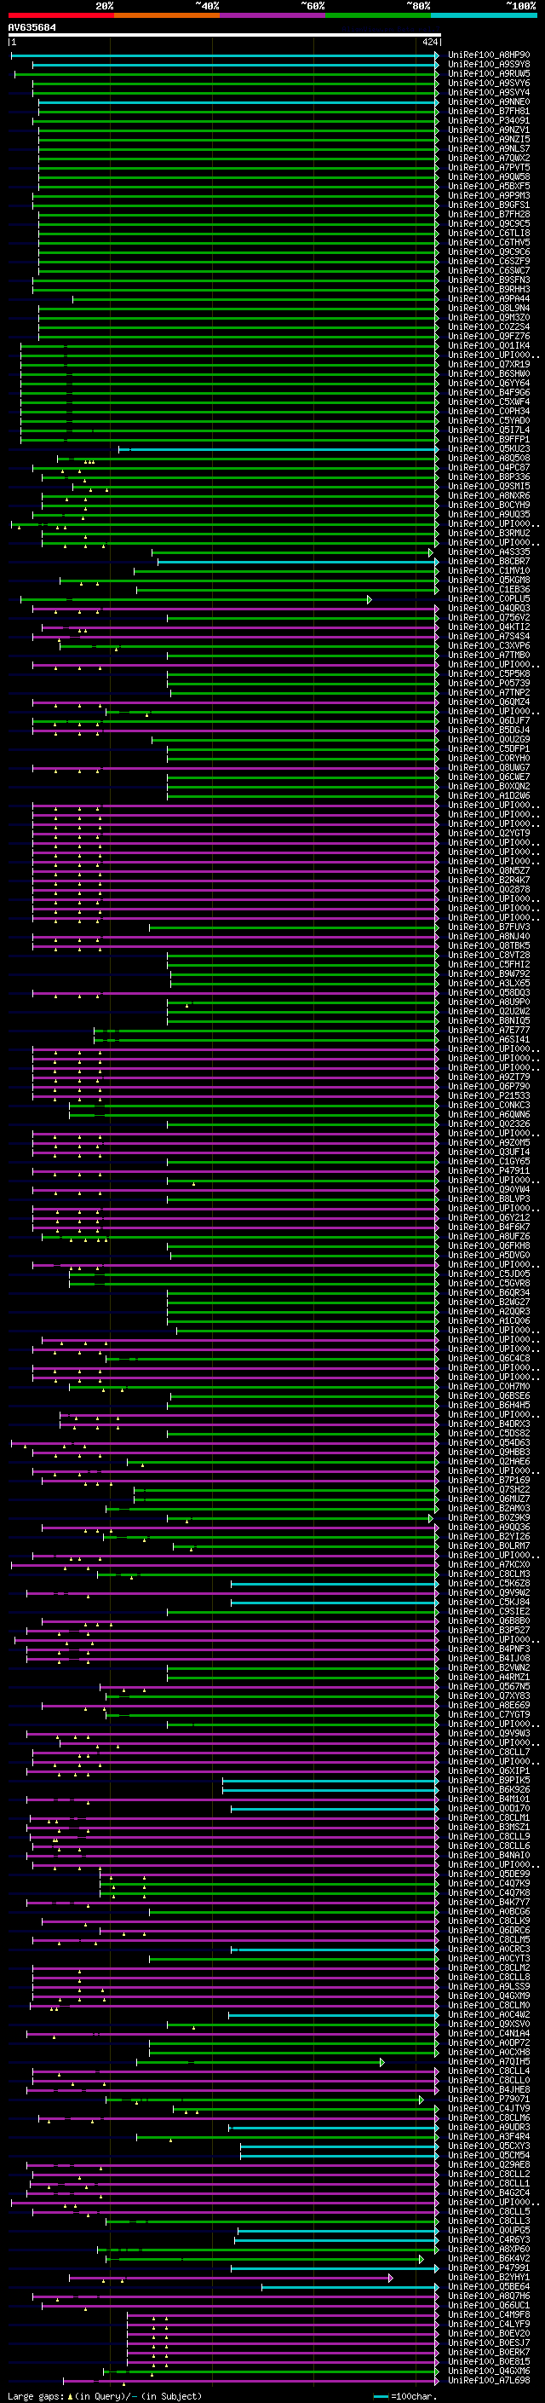Select hit label UniRef100_Q5KU23
Image resolution: width=545 pixels, height=2403 pixels.
[x=488, y=448]
